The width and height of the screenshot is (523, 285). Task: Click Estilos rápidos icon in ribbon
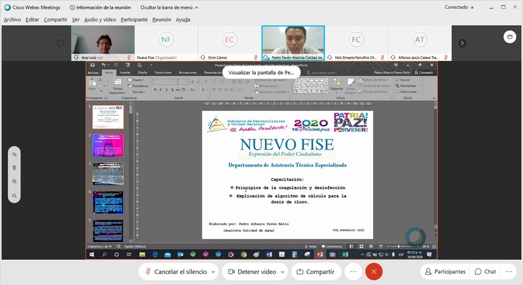point(350,82)
